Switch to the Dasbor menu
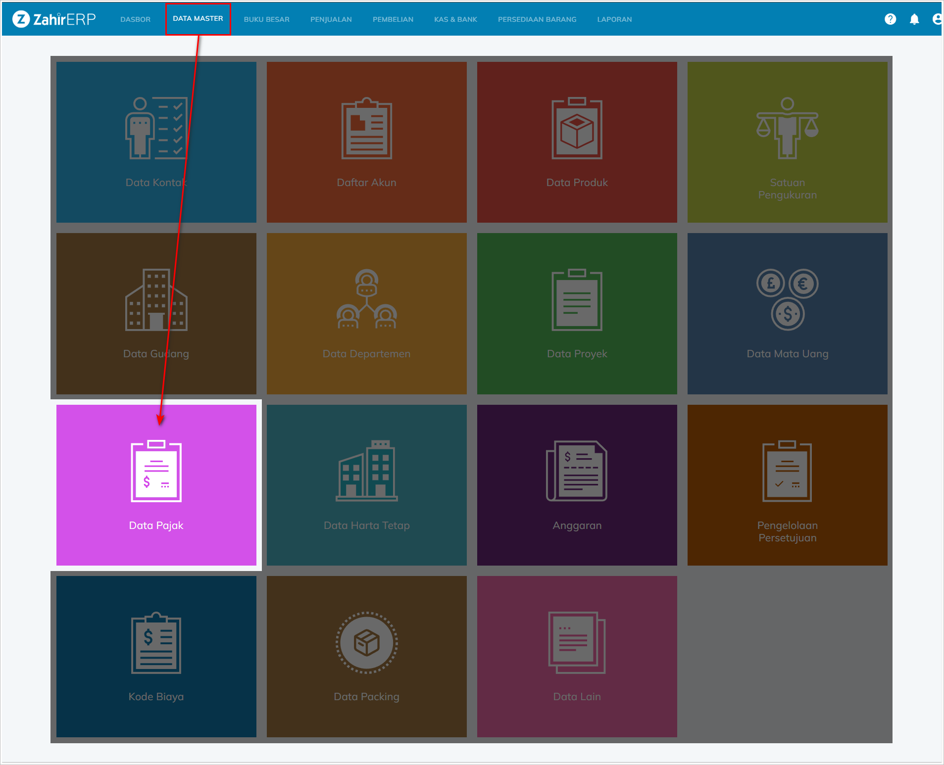 [x=135, y=19]
